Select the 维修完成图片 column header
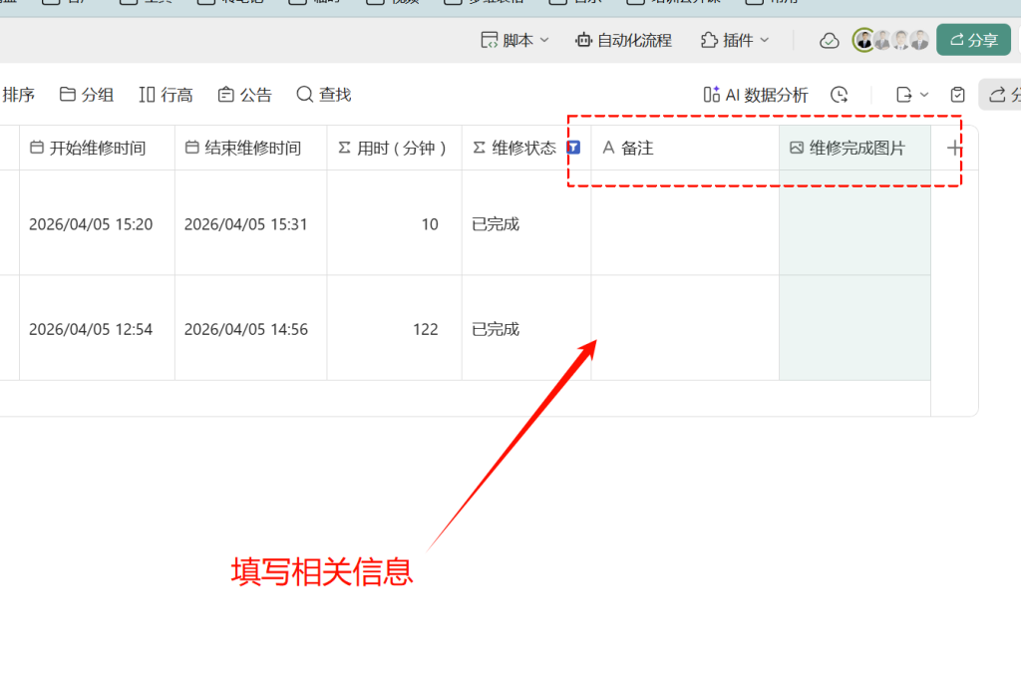 (x=854, y=148)
